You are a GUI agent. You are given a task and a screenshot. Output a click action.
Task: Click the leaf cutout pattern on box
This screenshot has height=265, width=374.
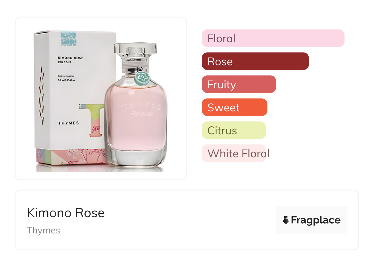point(42,95)
